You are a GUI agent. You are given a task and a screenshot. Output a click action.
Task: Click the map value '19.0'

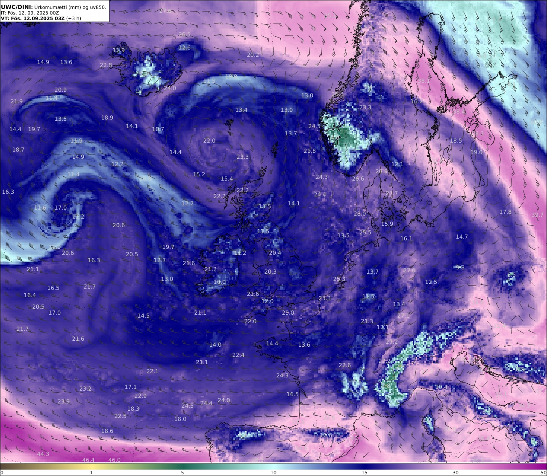(476, 152)
